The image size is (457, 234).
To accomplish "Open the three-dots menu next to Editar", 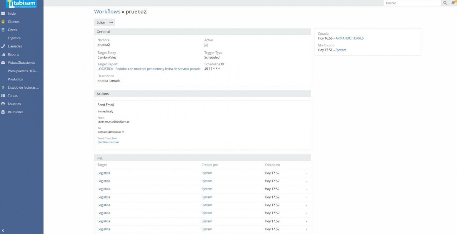I will point(111,22).
